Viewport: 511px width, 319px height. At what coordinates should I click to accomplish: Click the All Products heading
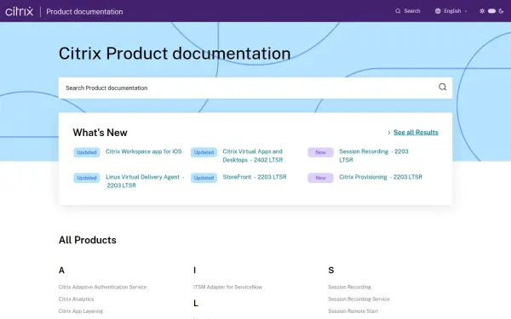tap(88, 240)
